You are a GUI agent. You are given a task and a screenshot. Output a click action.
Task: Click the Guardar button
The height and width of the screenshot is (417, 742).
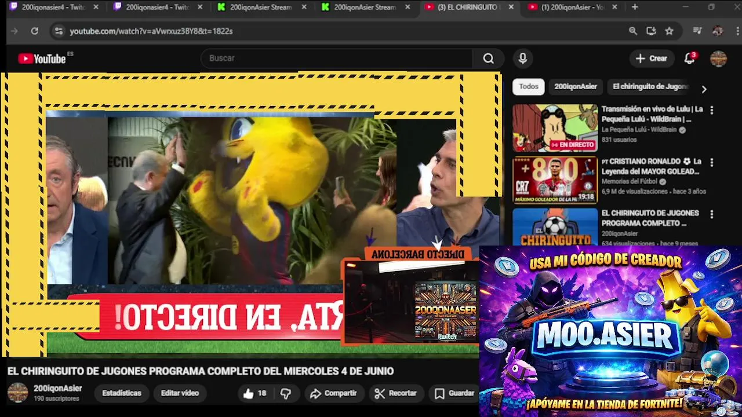tap(454, 393)
